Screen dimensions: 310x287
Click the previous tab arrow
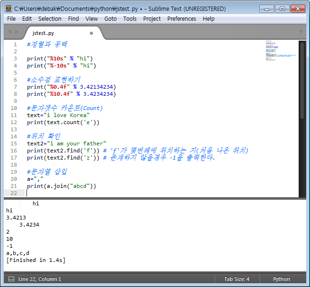pyautogui.click(x=9, y=32)
